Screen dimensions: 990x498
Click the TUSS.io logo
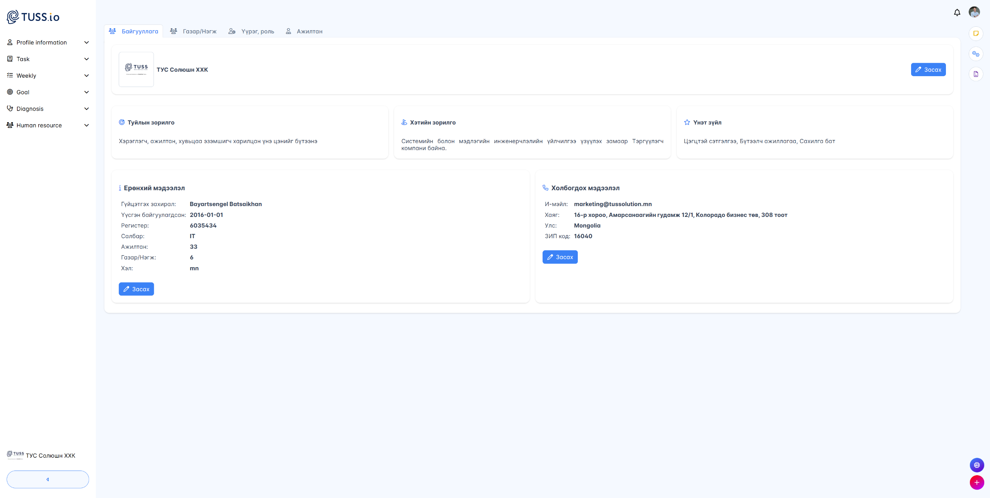click(x=33, y=17)
